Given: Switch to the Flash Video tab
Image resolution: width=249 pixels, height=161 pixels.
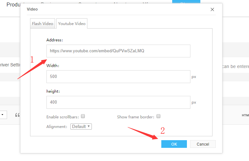Looking at the screenshot, I should [43, 23].
